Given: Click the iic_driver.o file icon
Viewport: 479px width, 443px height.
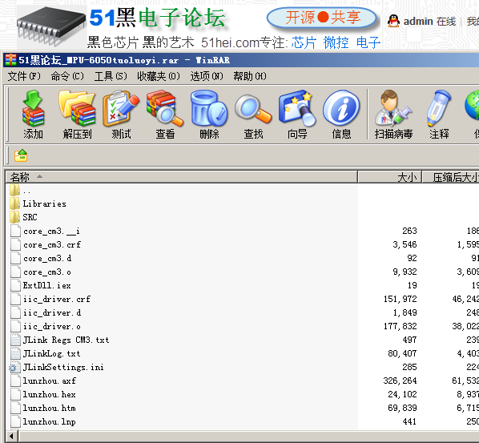Looking at the screenshot, I should coord(15,326).
